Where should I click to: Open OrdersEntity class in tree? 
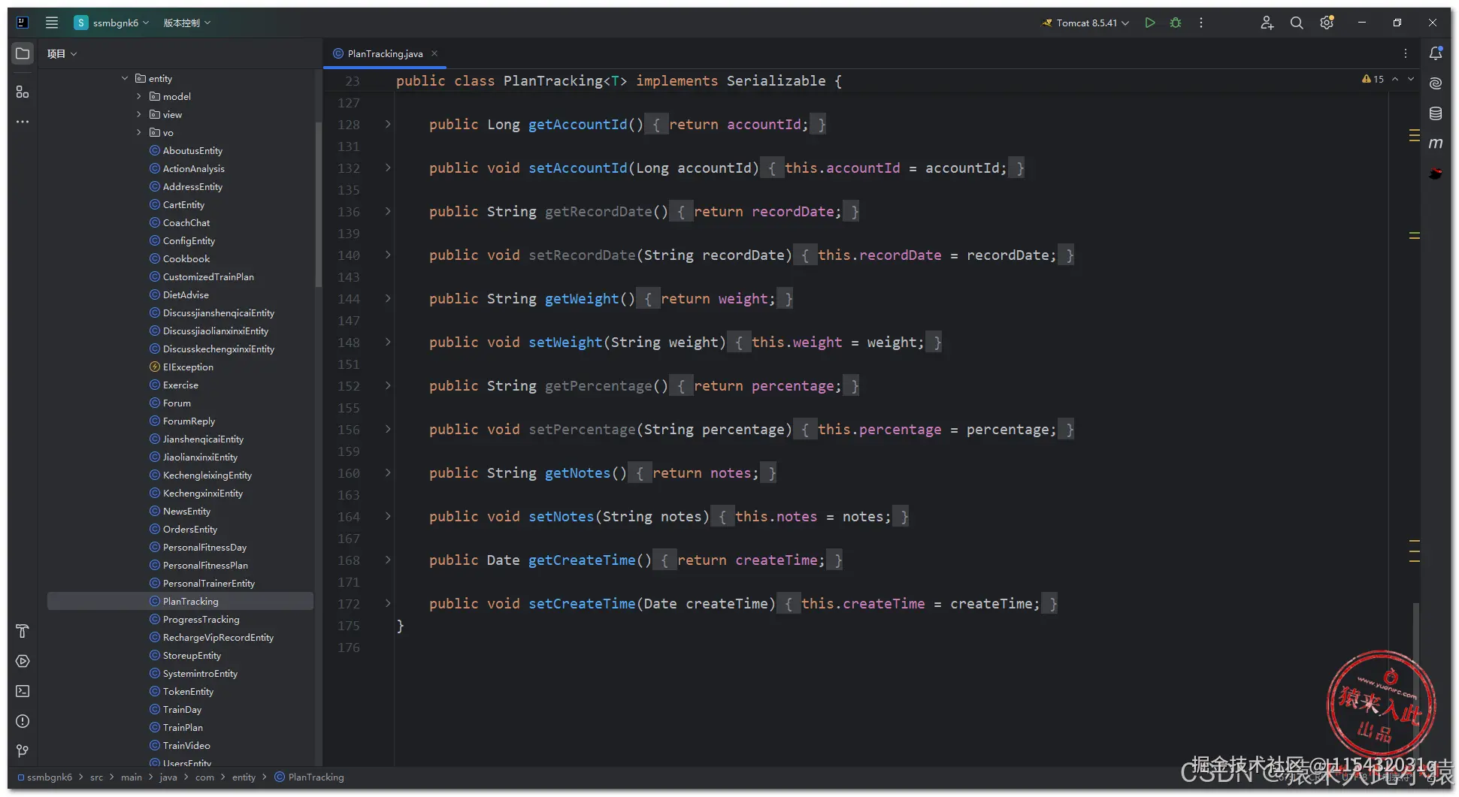(189, 529)
